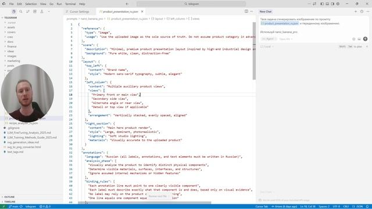The height and width of the screenshot is (209, 372).
Task: Start a new chat with plus icon
Action: click(355, 12)
